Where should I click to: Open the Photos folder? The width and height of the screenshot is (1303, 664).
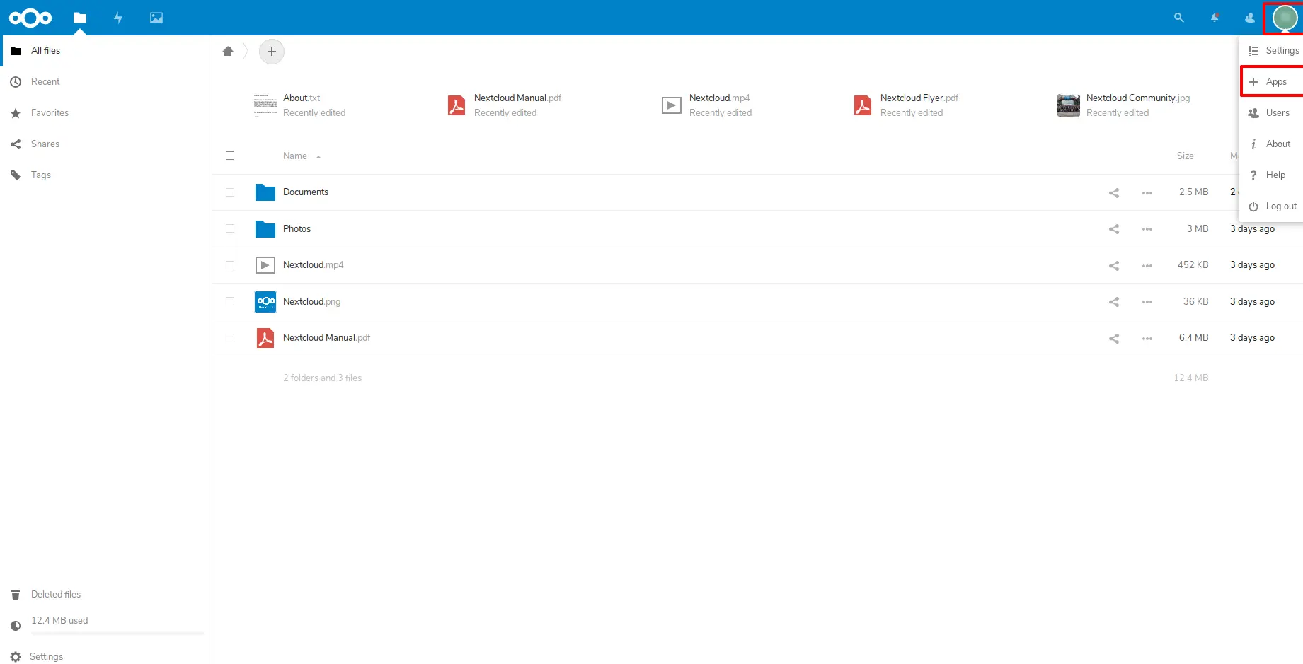pos(297,229)
